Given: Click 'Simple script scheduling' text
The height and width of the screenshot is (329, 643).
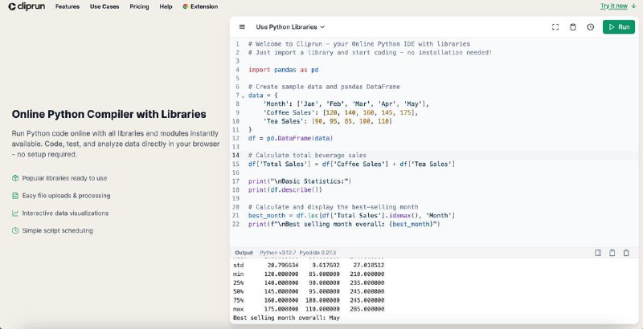Looking at the screenshot, I should tap(57, 231).
